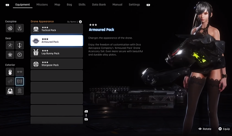Open the Exterior glasses slot
Image resolution: width=232 pixels, height=136 pixels.
[x=19, y=72]
